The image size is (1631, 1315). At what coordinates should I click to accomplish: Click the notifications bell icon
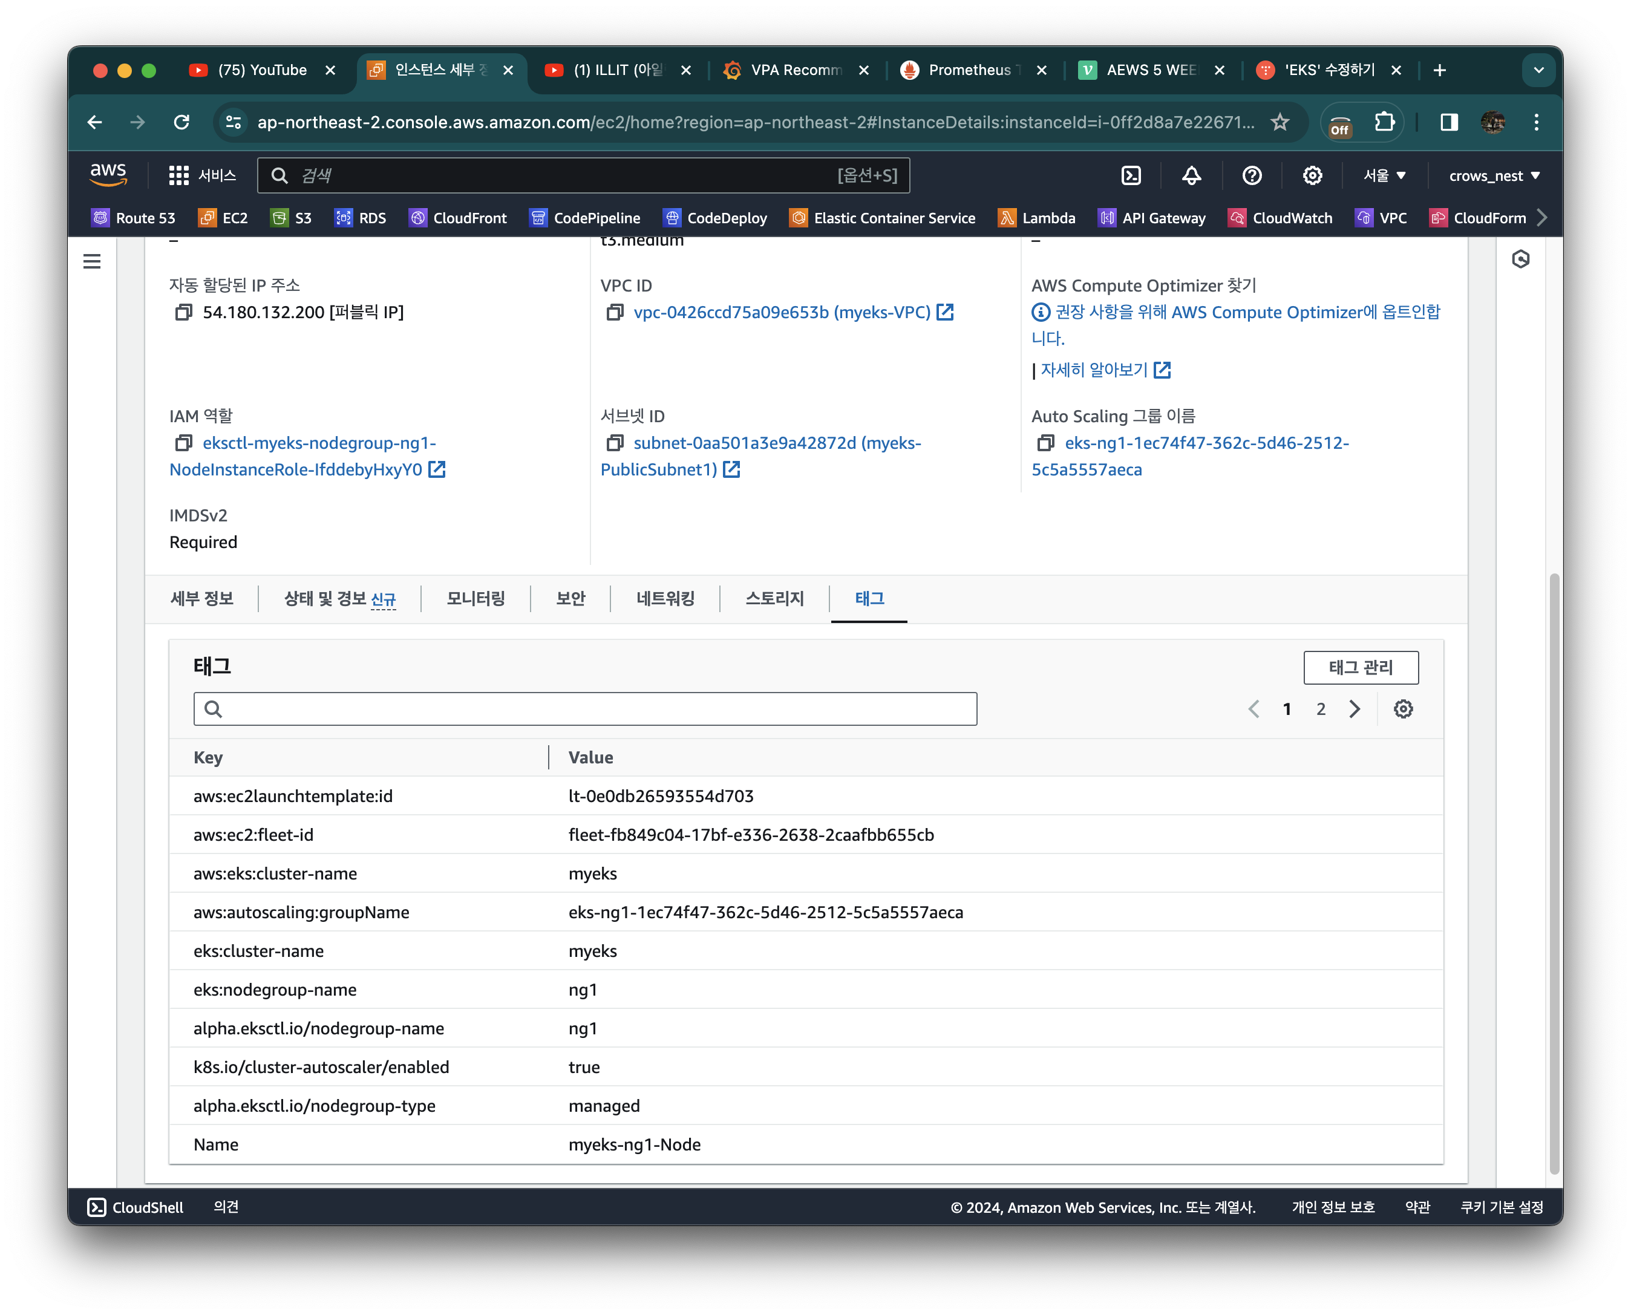1191,176
